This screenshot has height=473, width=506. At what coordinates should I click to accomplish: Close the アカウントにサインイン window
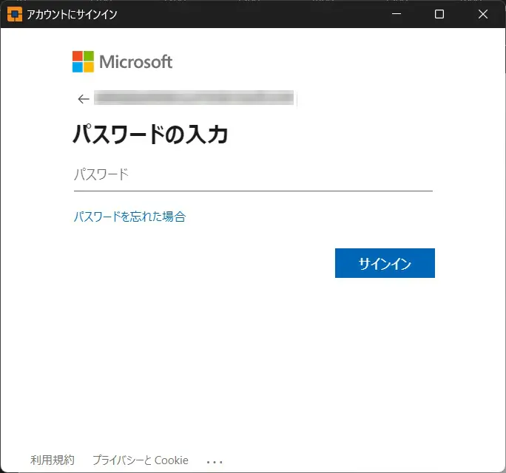(x=484, y=14)
